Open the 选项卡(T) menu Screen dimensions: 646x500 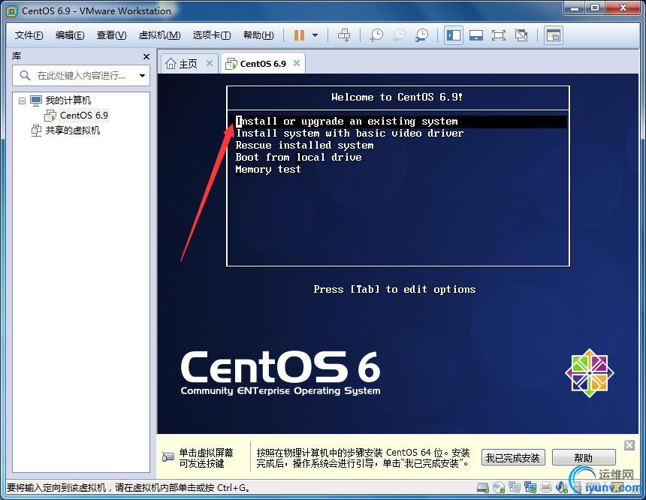(212, 35)
